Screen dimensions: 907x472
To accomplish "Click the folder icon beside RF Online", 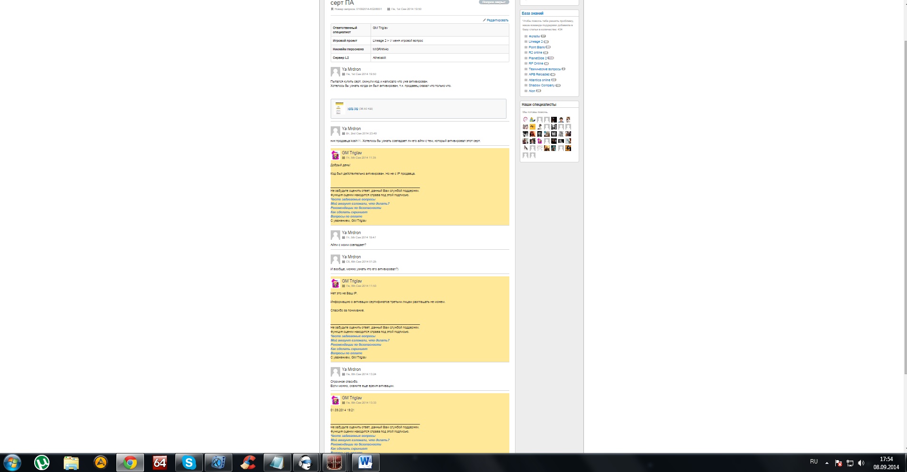I will (x=526, y=64).
